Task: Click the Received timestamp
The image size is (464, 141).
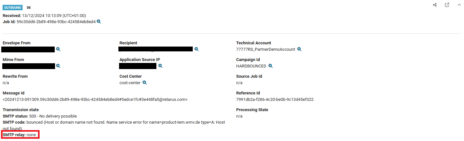Action: point(54,15)
